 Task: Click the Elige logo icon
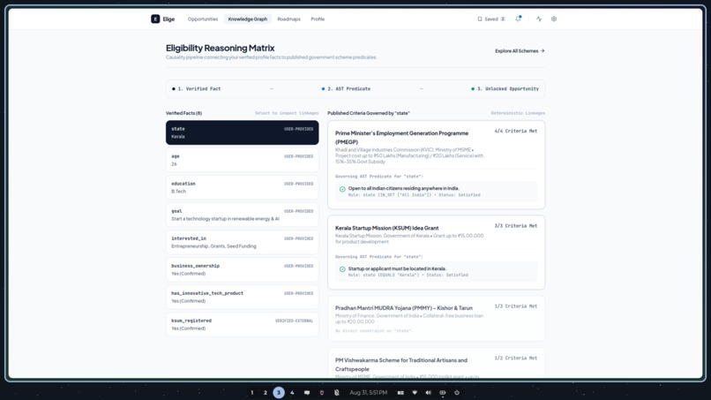point(155,19)
